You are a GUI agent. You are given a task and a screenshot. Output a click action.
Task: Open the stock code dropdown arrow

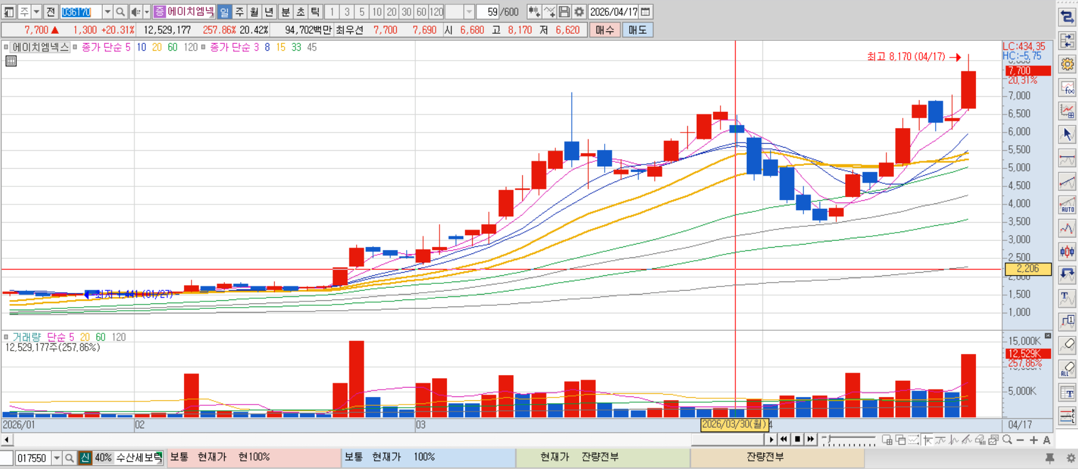pyautogui.click(x=107, y=12)
